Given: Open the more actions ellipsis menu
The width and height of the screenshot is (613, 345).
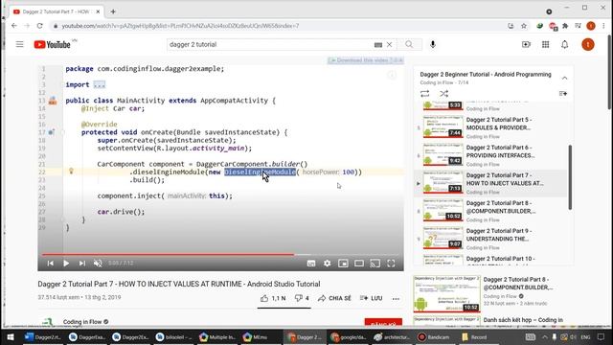Looking at the screenshot, I should (x=396, y=299).
